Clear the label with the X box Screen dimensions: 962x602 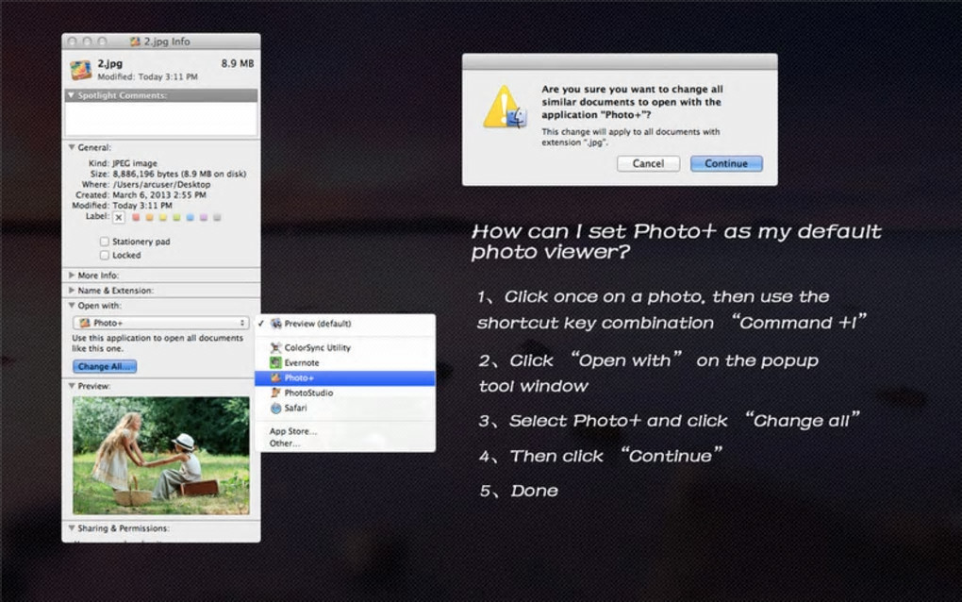(x=119, y=217)
